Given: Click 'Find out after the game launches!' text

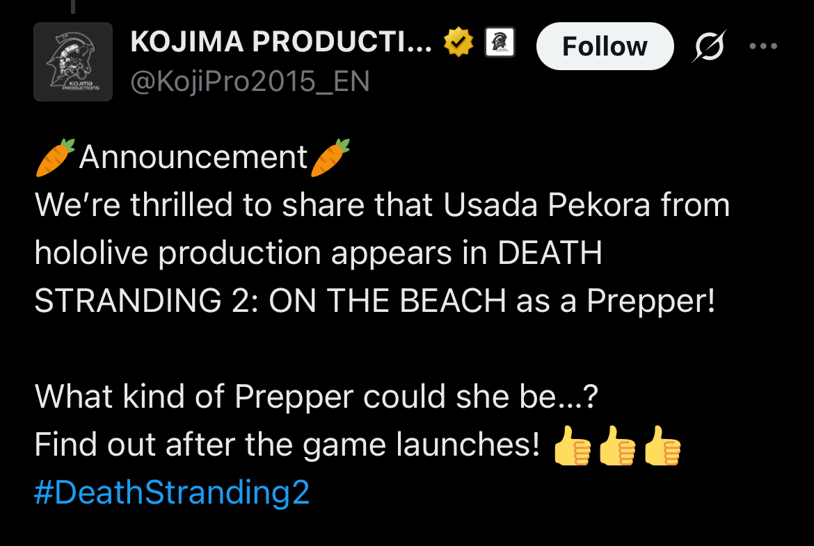Looking at the screenshot, I should pyautogui.click(x=287, y=445).
